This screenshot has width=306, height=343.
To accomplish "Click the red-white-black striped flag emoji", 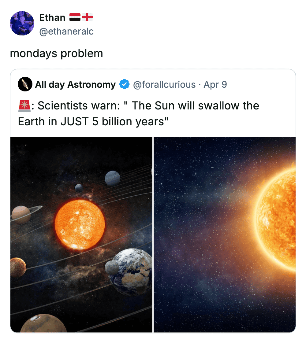I will 75,17.
